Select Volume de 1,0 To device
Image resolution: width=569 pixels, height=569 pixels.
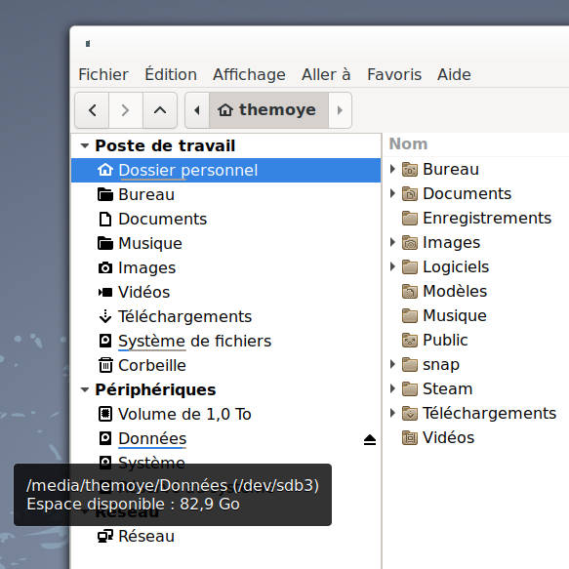coord(225,414)
